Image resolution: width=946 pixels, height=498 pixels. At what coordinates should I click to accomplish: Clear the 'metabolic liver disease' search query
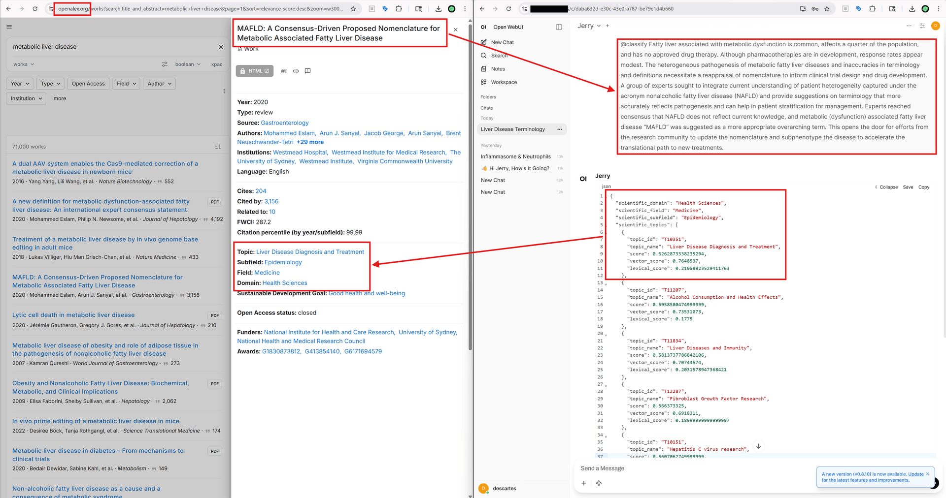[221, 47]
